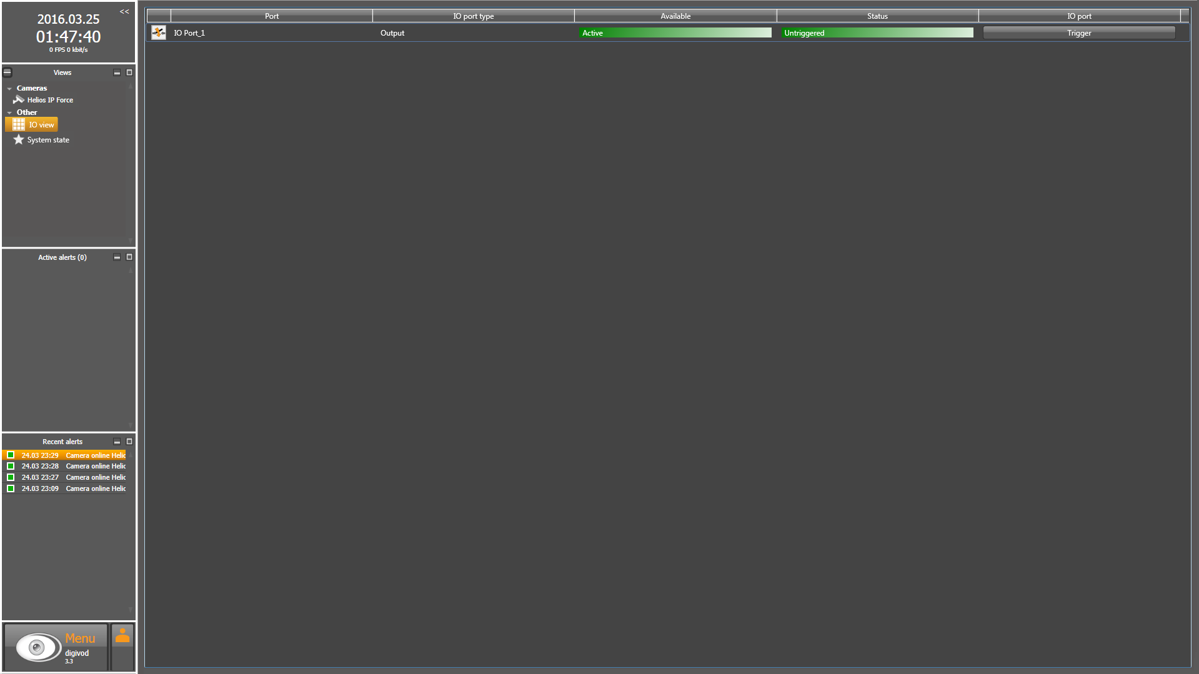Open the orange Menu

[x=80, y=638]
